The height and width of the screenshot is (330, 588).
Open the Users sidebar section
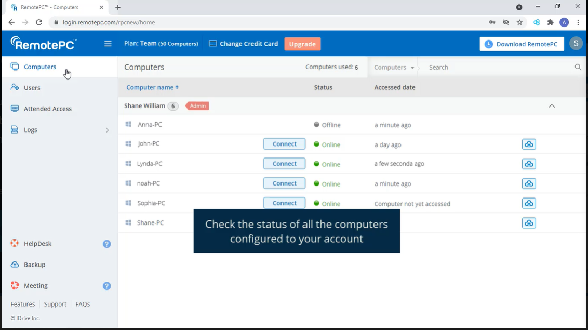[32, 88]
